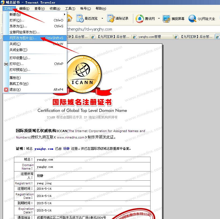Click the address bar URL field

[143, 29]
